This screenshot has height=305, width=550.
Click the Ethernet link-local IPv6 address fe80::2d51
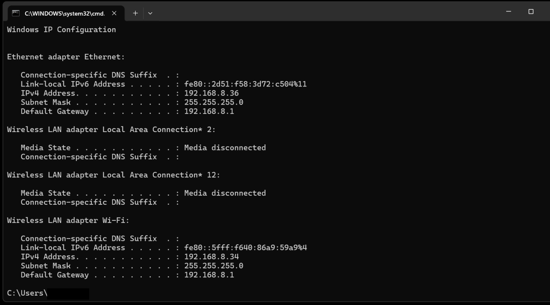(245, 84)
